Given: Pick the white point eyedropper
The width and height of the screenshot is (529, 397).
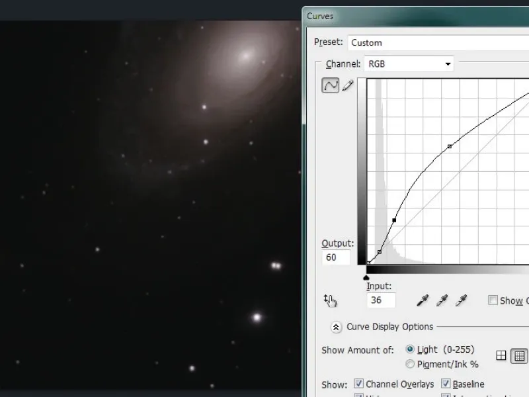Looking at the screenshot, I should click(462, 301).
